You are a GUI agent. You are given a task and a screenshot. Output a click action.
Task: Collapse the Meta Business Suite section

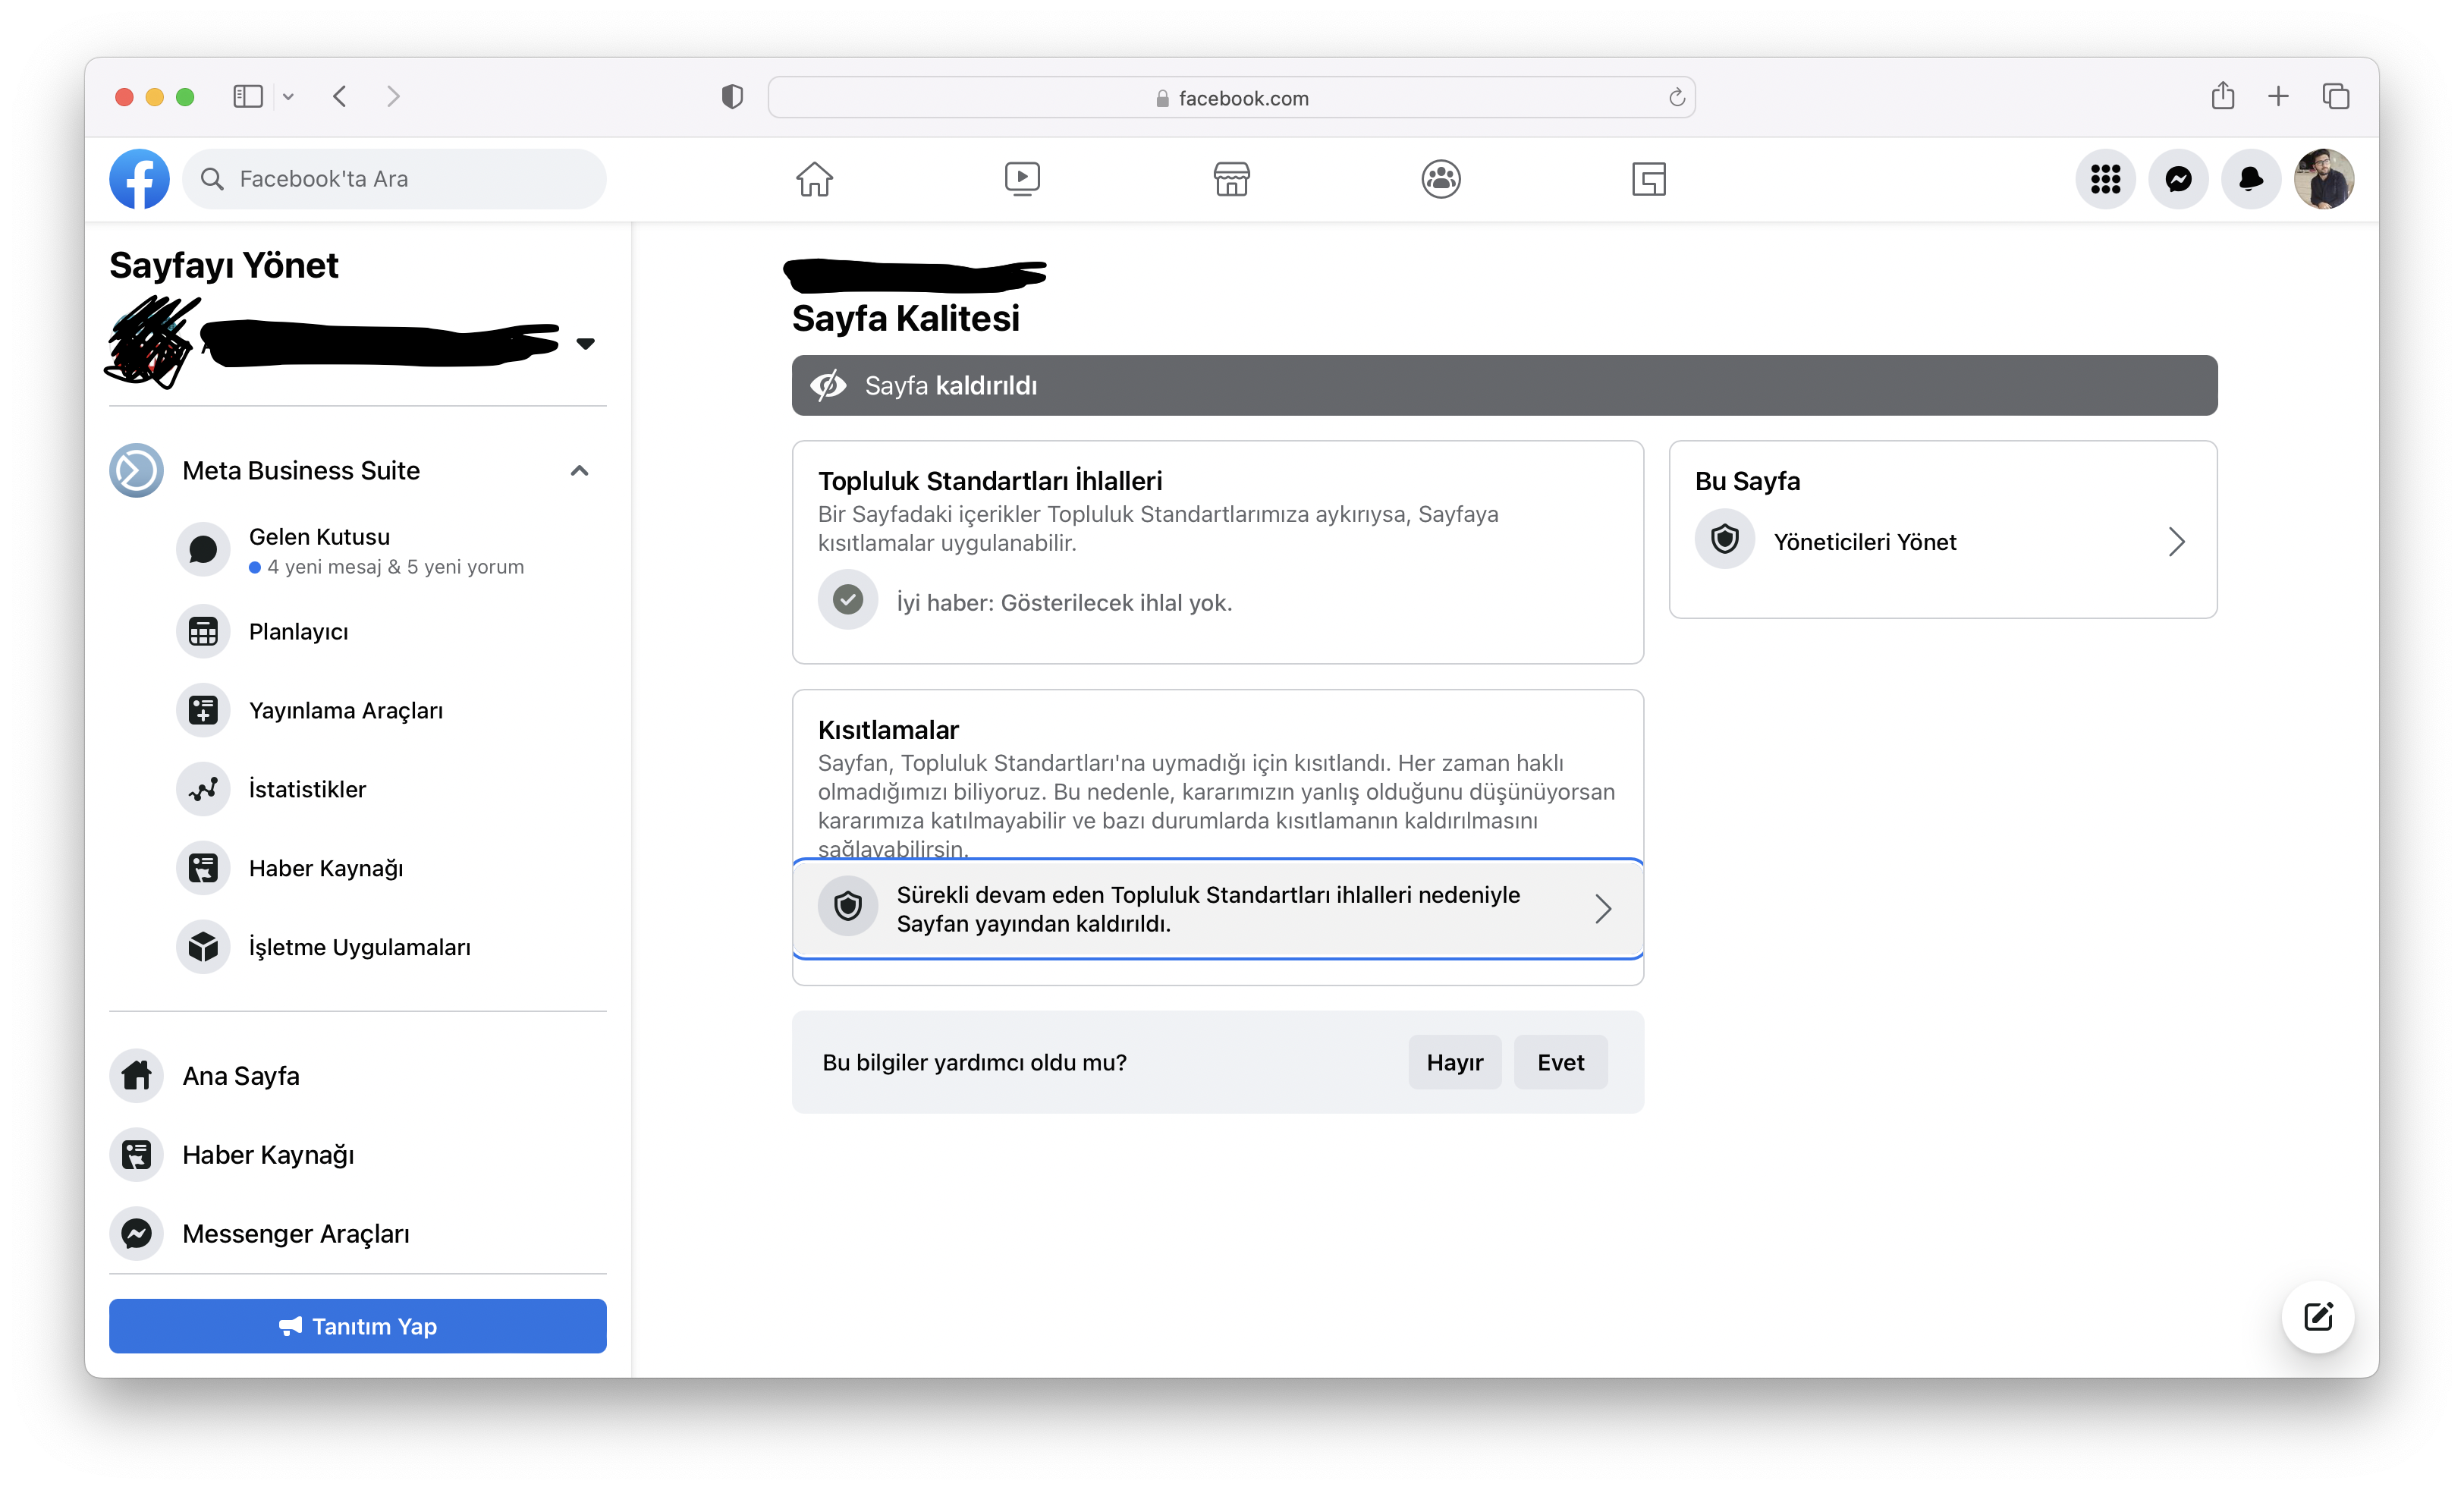[x=579, y=471]
